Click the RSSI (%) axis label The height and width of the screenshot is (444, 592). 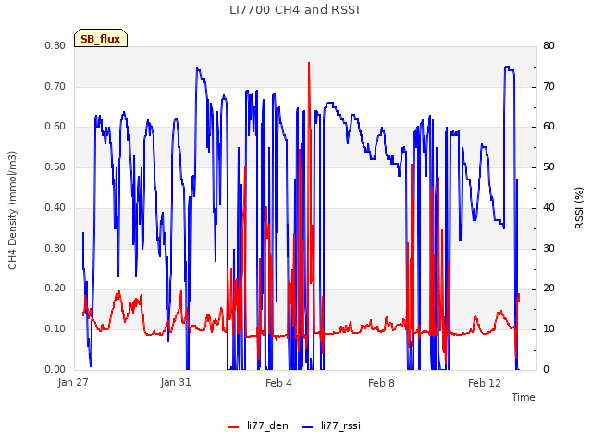[x=579, y=208]
